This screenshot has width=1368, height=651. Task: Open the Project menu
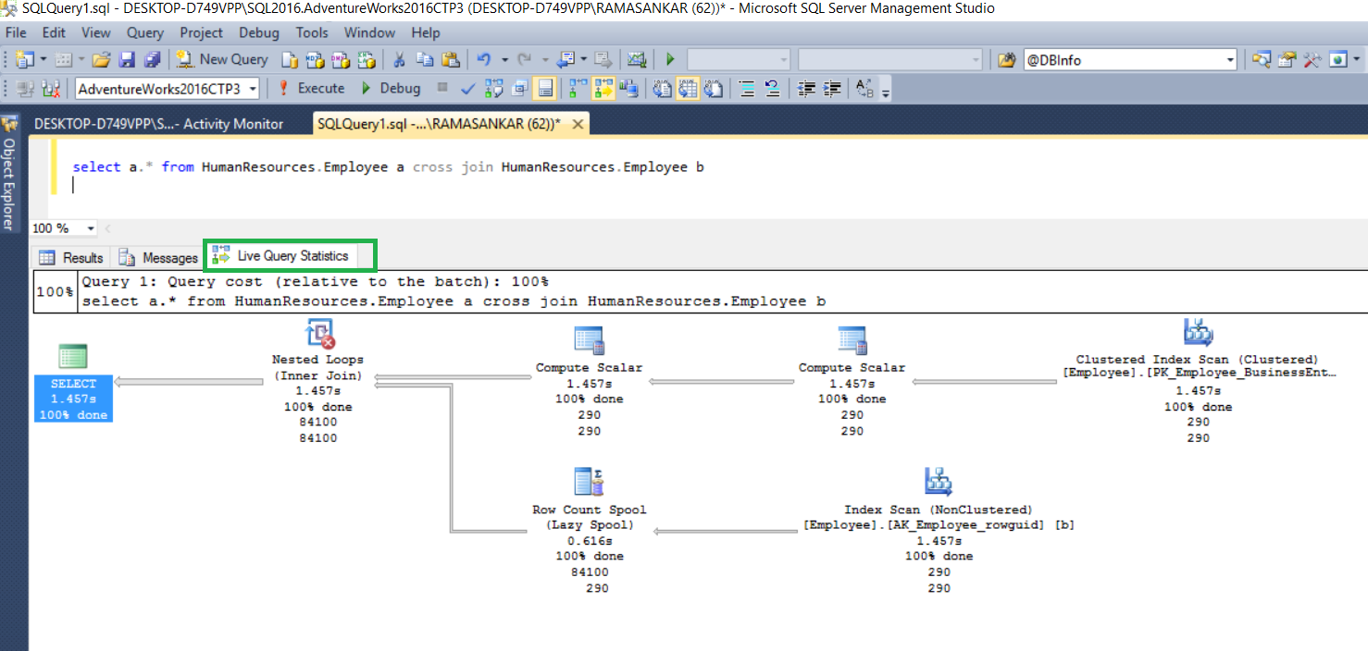pyautogui.click(x=201, y=32)
